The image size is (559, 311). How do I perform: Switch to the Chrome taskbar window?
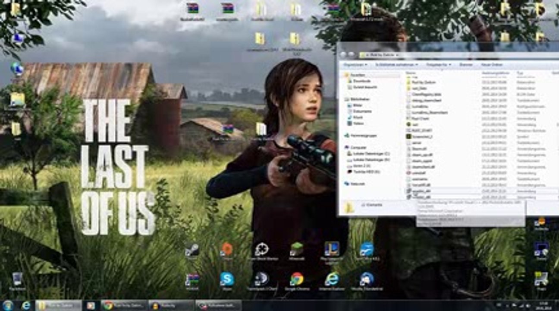tap(124, 305)
